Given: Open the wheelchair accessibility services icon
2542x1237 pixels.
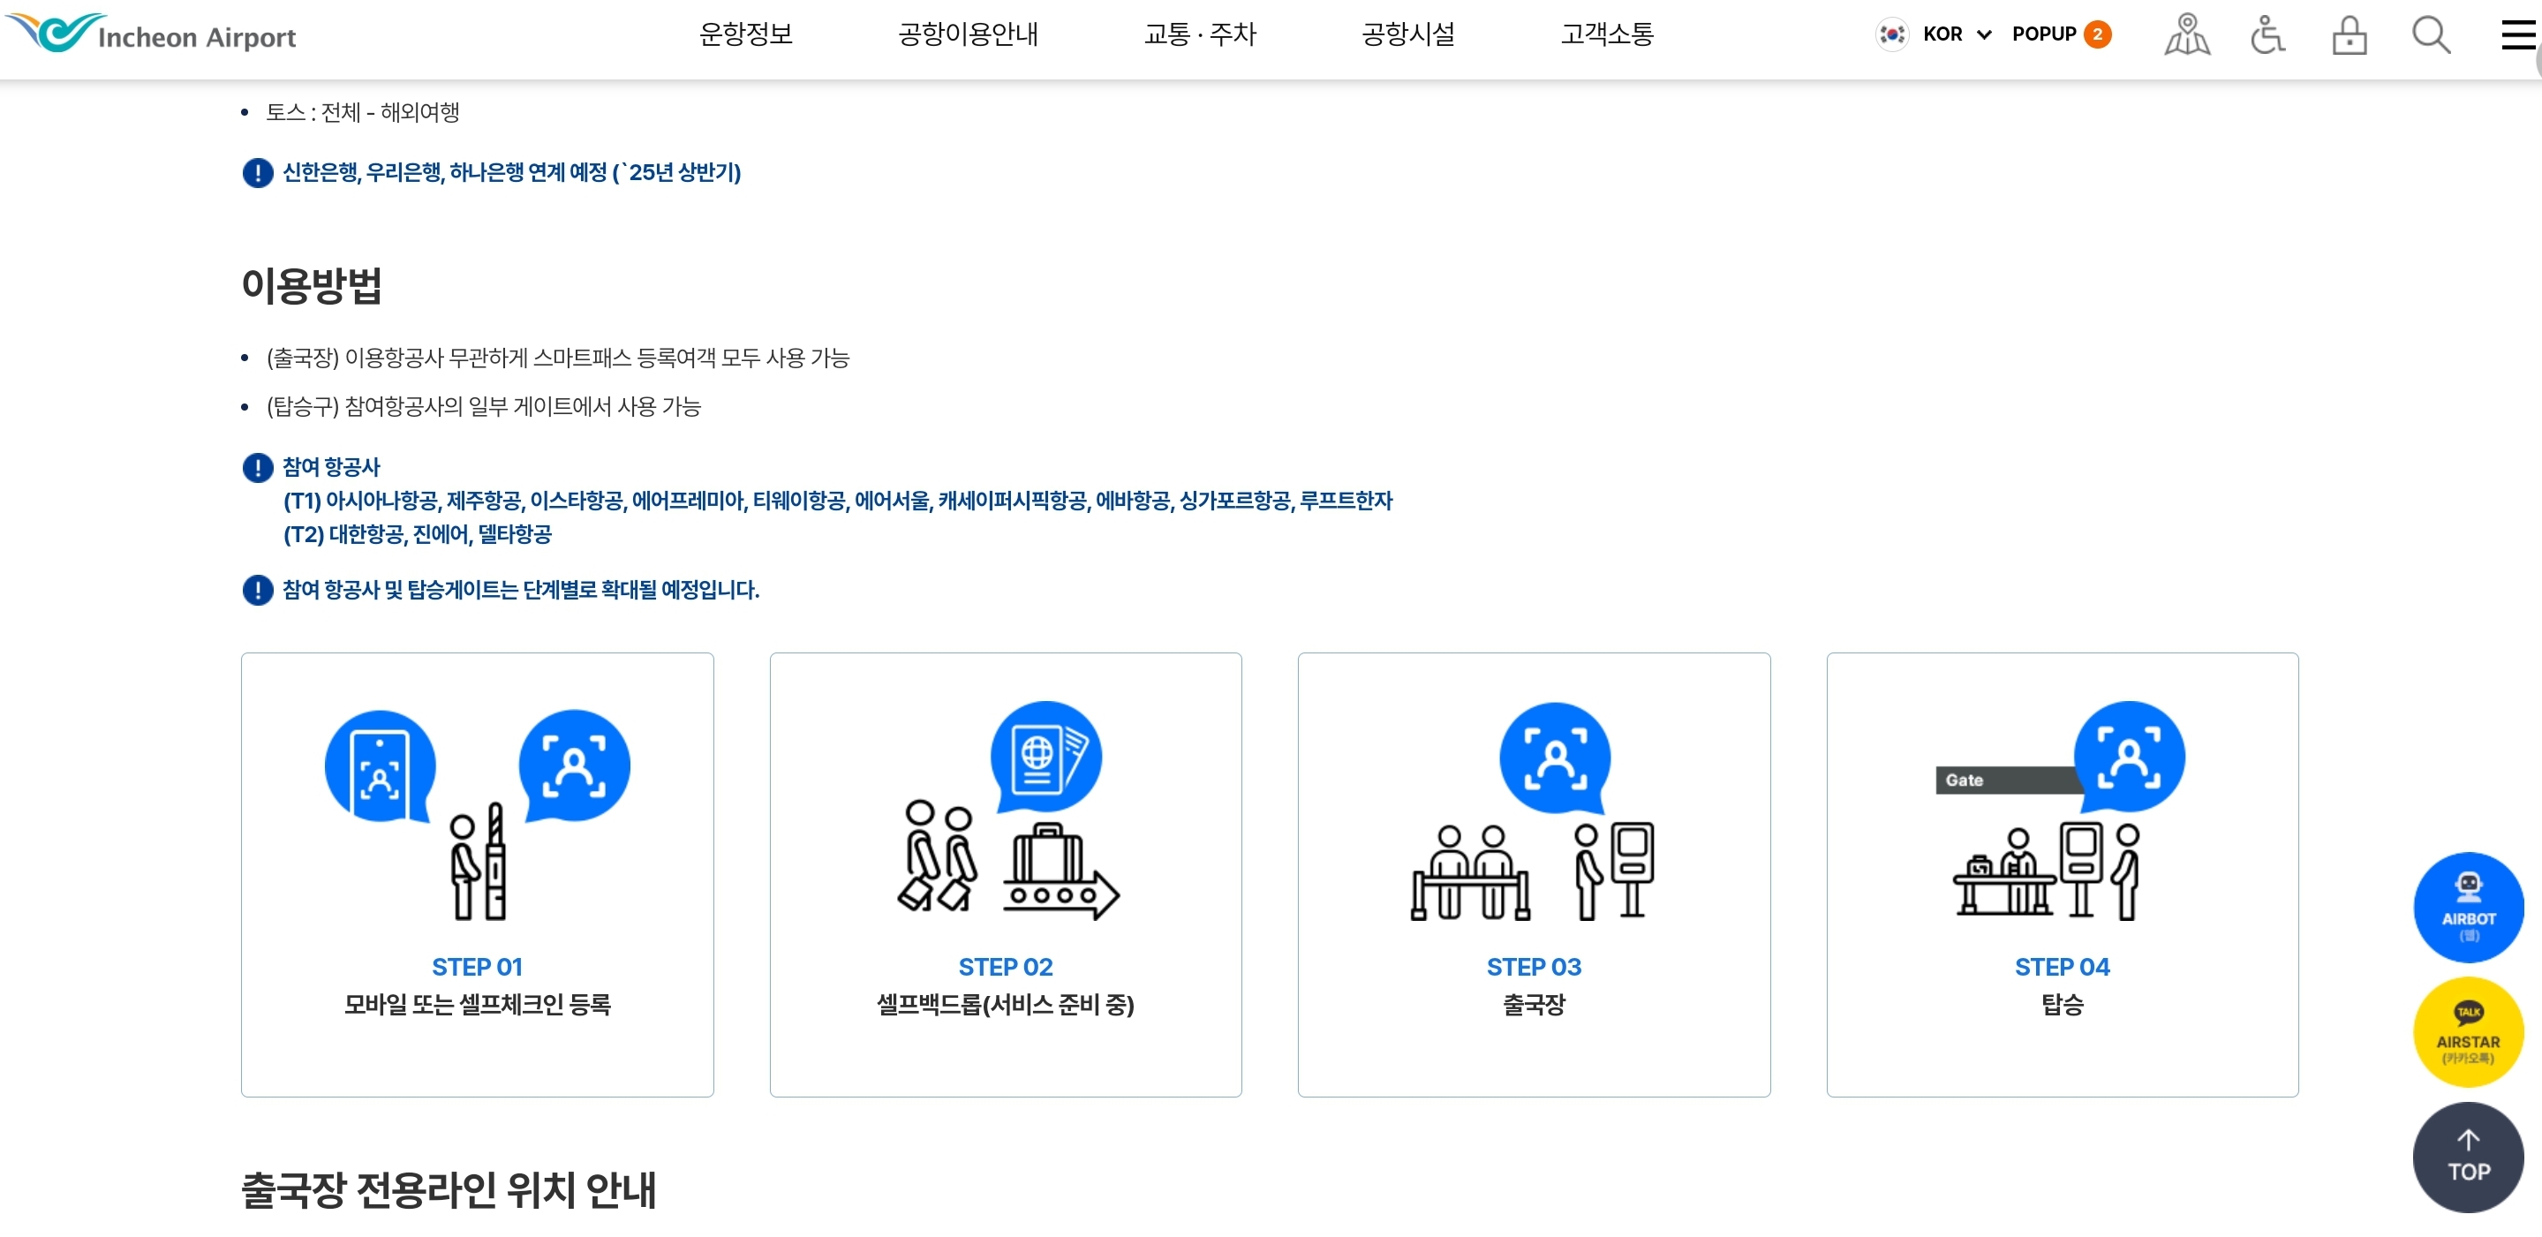Looking at the screenshot, I should pos(2267,35).
